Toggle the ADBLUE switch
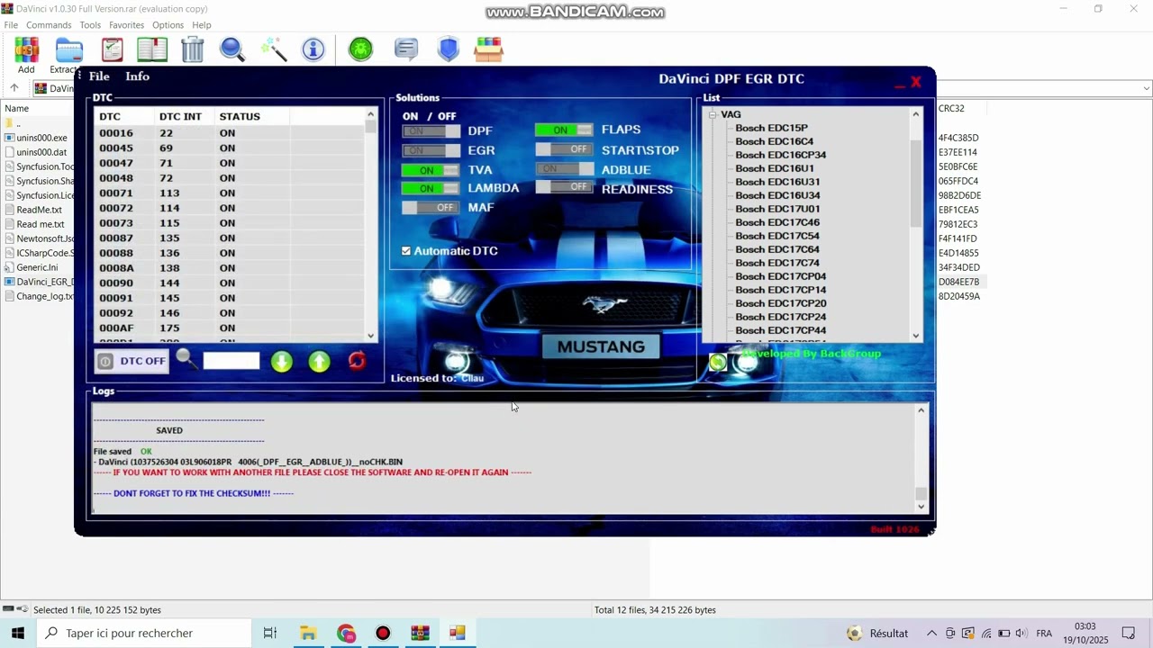 point(564,169)
